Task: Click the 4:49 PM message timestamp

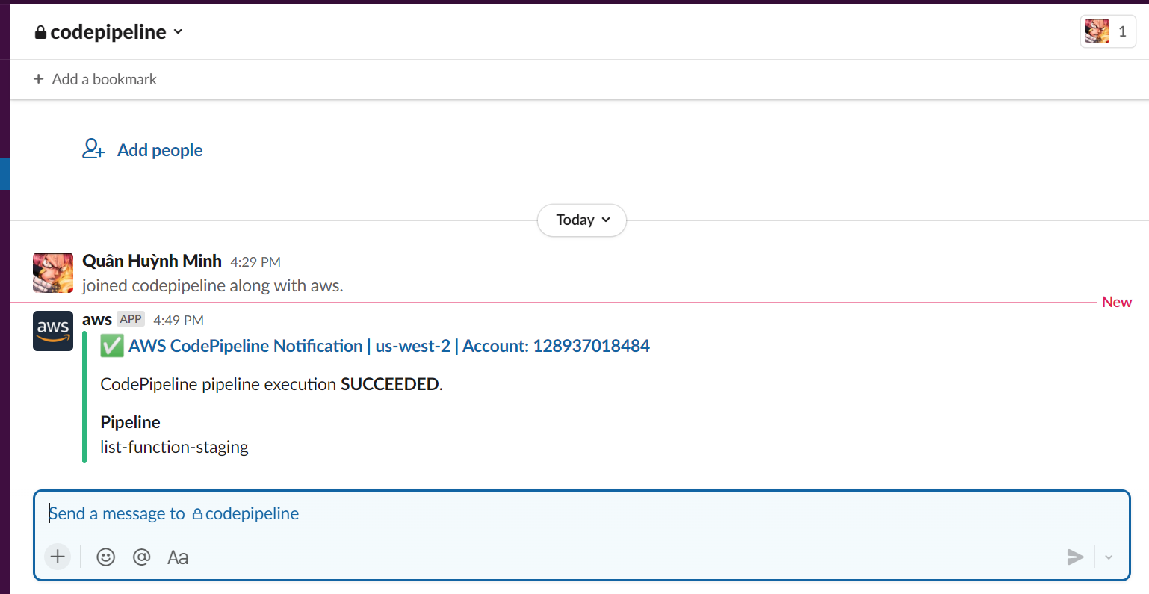Action: click(x=179, y=321)
